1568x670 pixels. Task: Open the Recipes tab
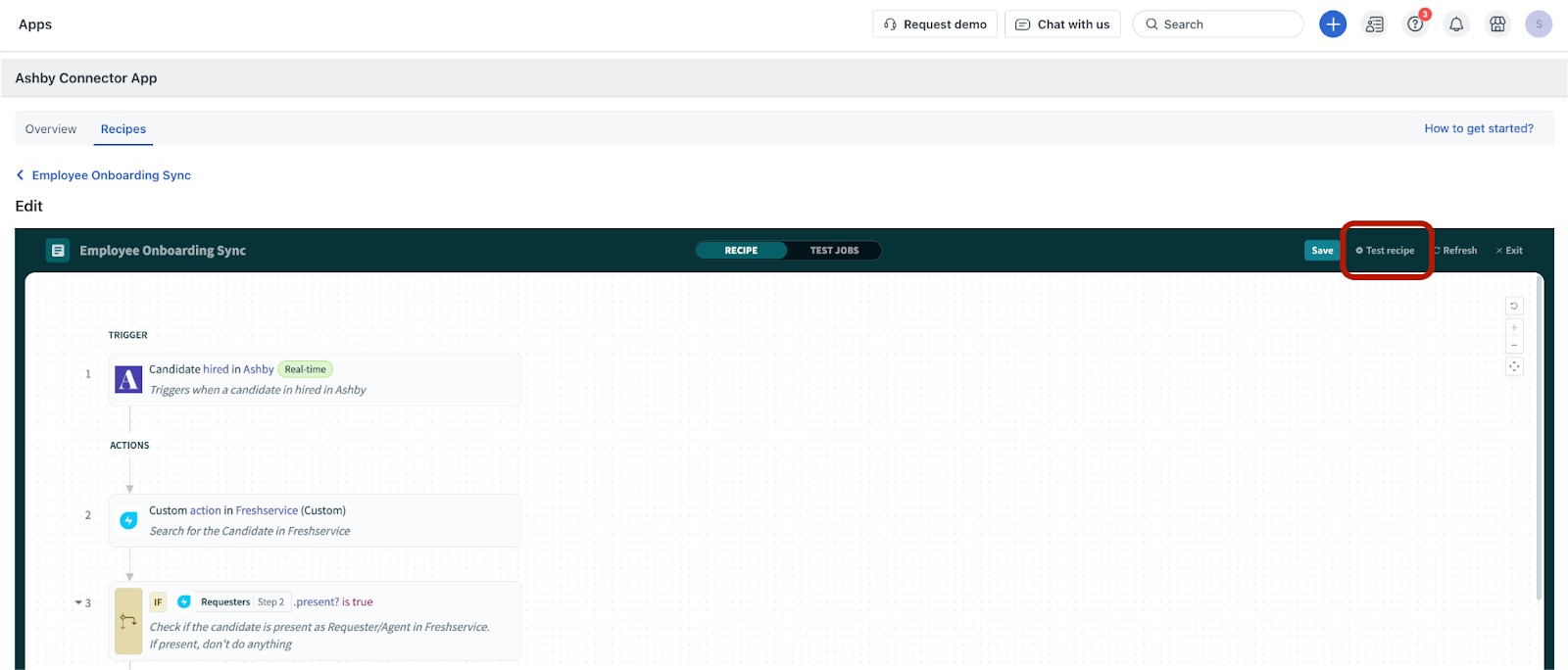click(x=123, y=129)
